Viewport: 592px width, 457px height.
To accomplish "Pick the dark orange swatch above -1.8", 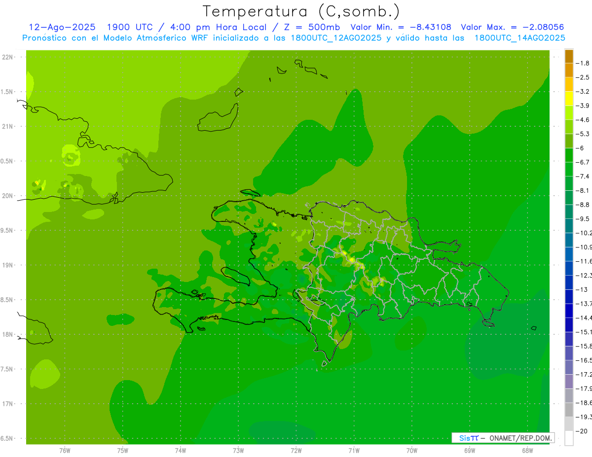I will coord(569,56).
